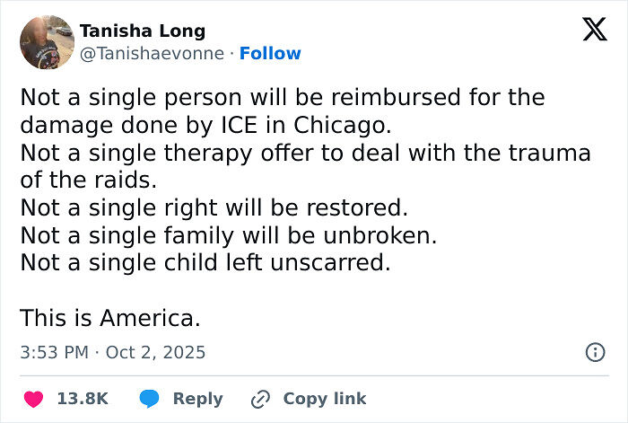This screenshot has width=628, height=423.
Task: Click the Copy link label
Action: [324, 399]
